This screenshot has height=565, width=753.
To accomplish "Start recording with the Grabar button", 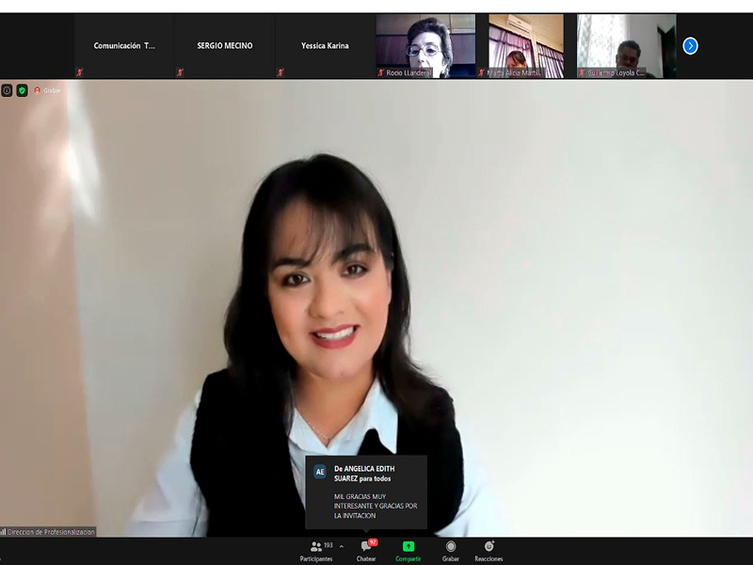I will point(451,547).
